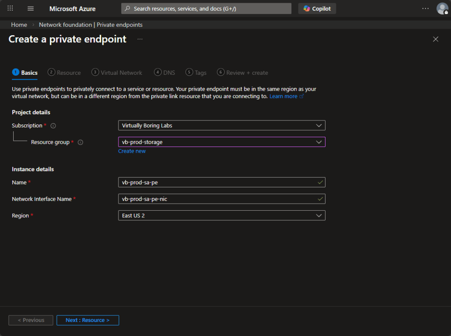Image resolution: width=451 pixels, height=336 pixels.
Task: Click the Microsoft Azure home title
Action: pos(72,9)
